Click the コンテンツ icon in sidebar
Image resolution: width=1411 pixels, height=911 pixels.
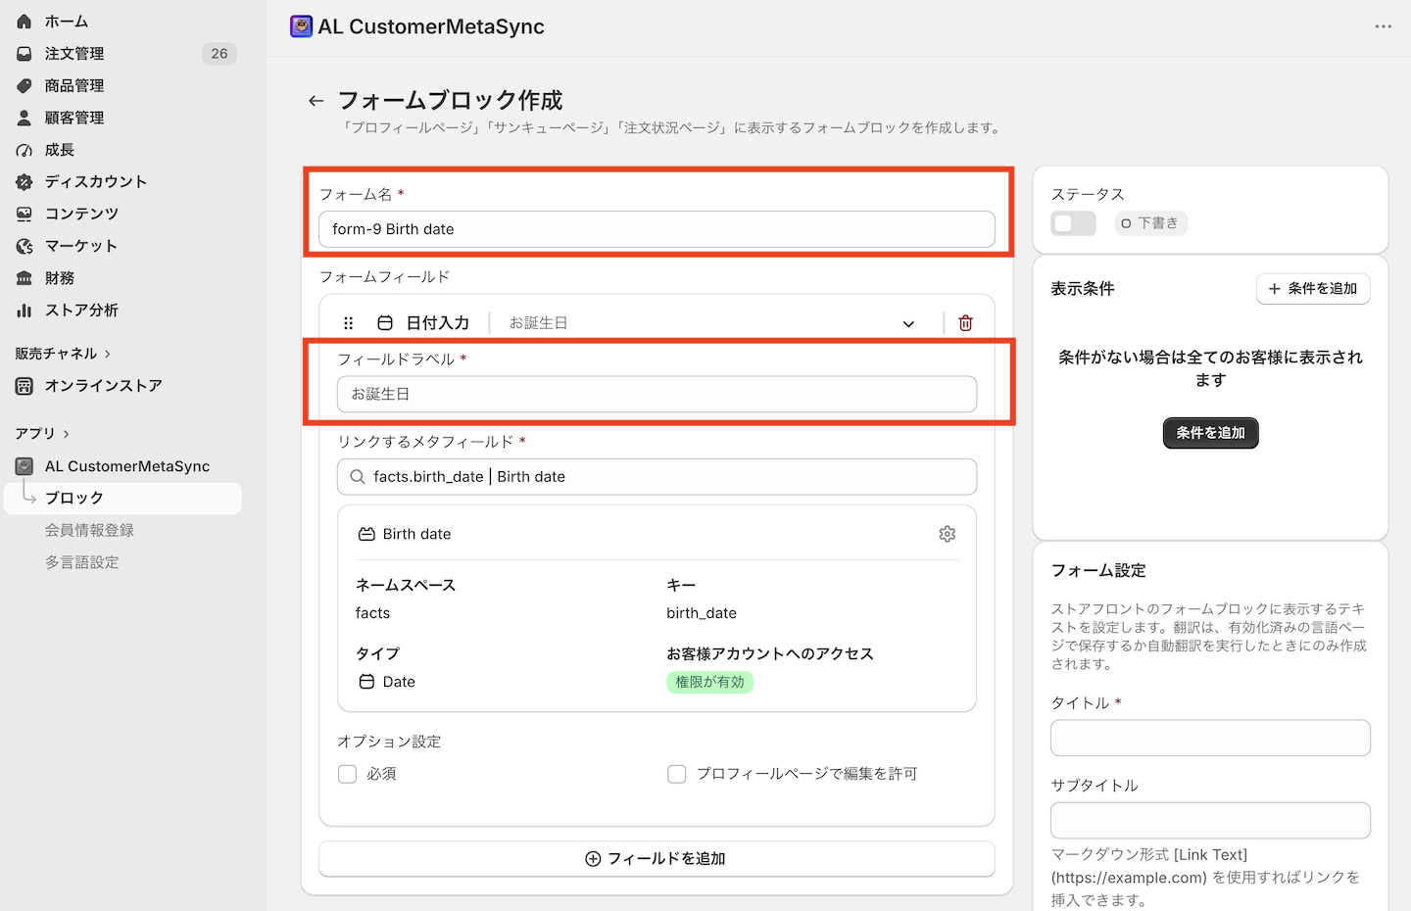point(24,214)
